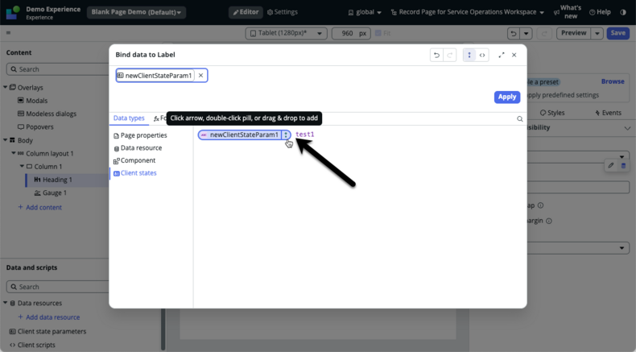Collapse the Column layout 1 node

[14, 154]
